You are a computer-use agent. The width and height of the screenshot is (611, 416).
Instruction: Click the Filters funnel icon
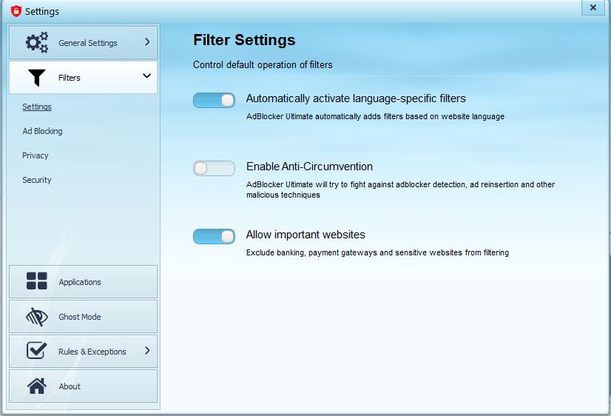37,78
